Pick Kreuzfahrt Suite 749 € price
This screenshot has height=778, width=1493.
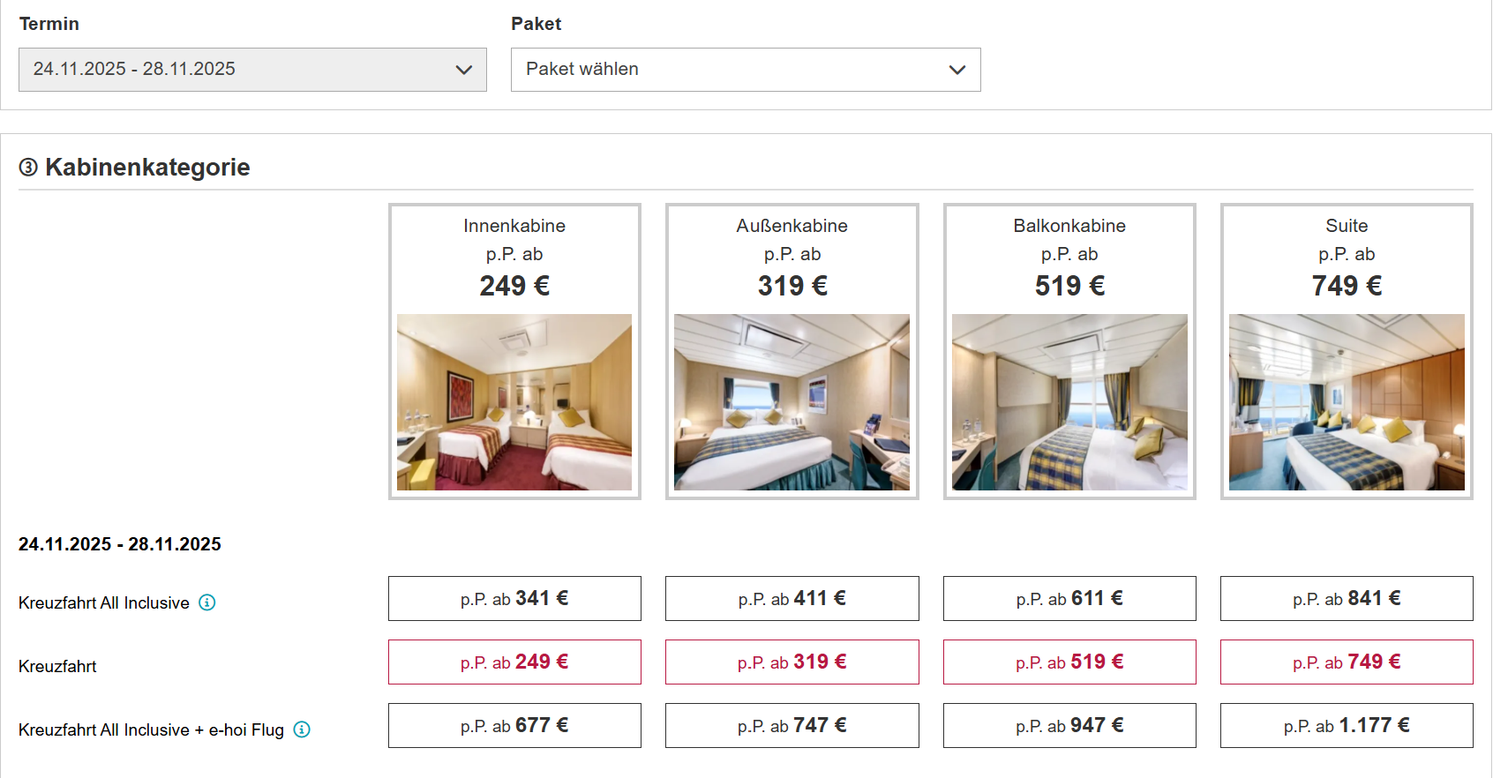(1347, 662)
